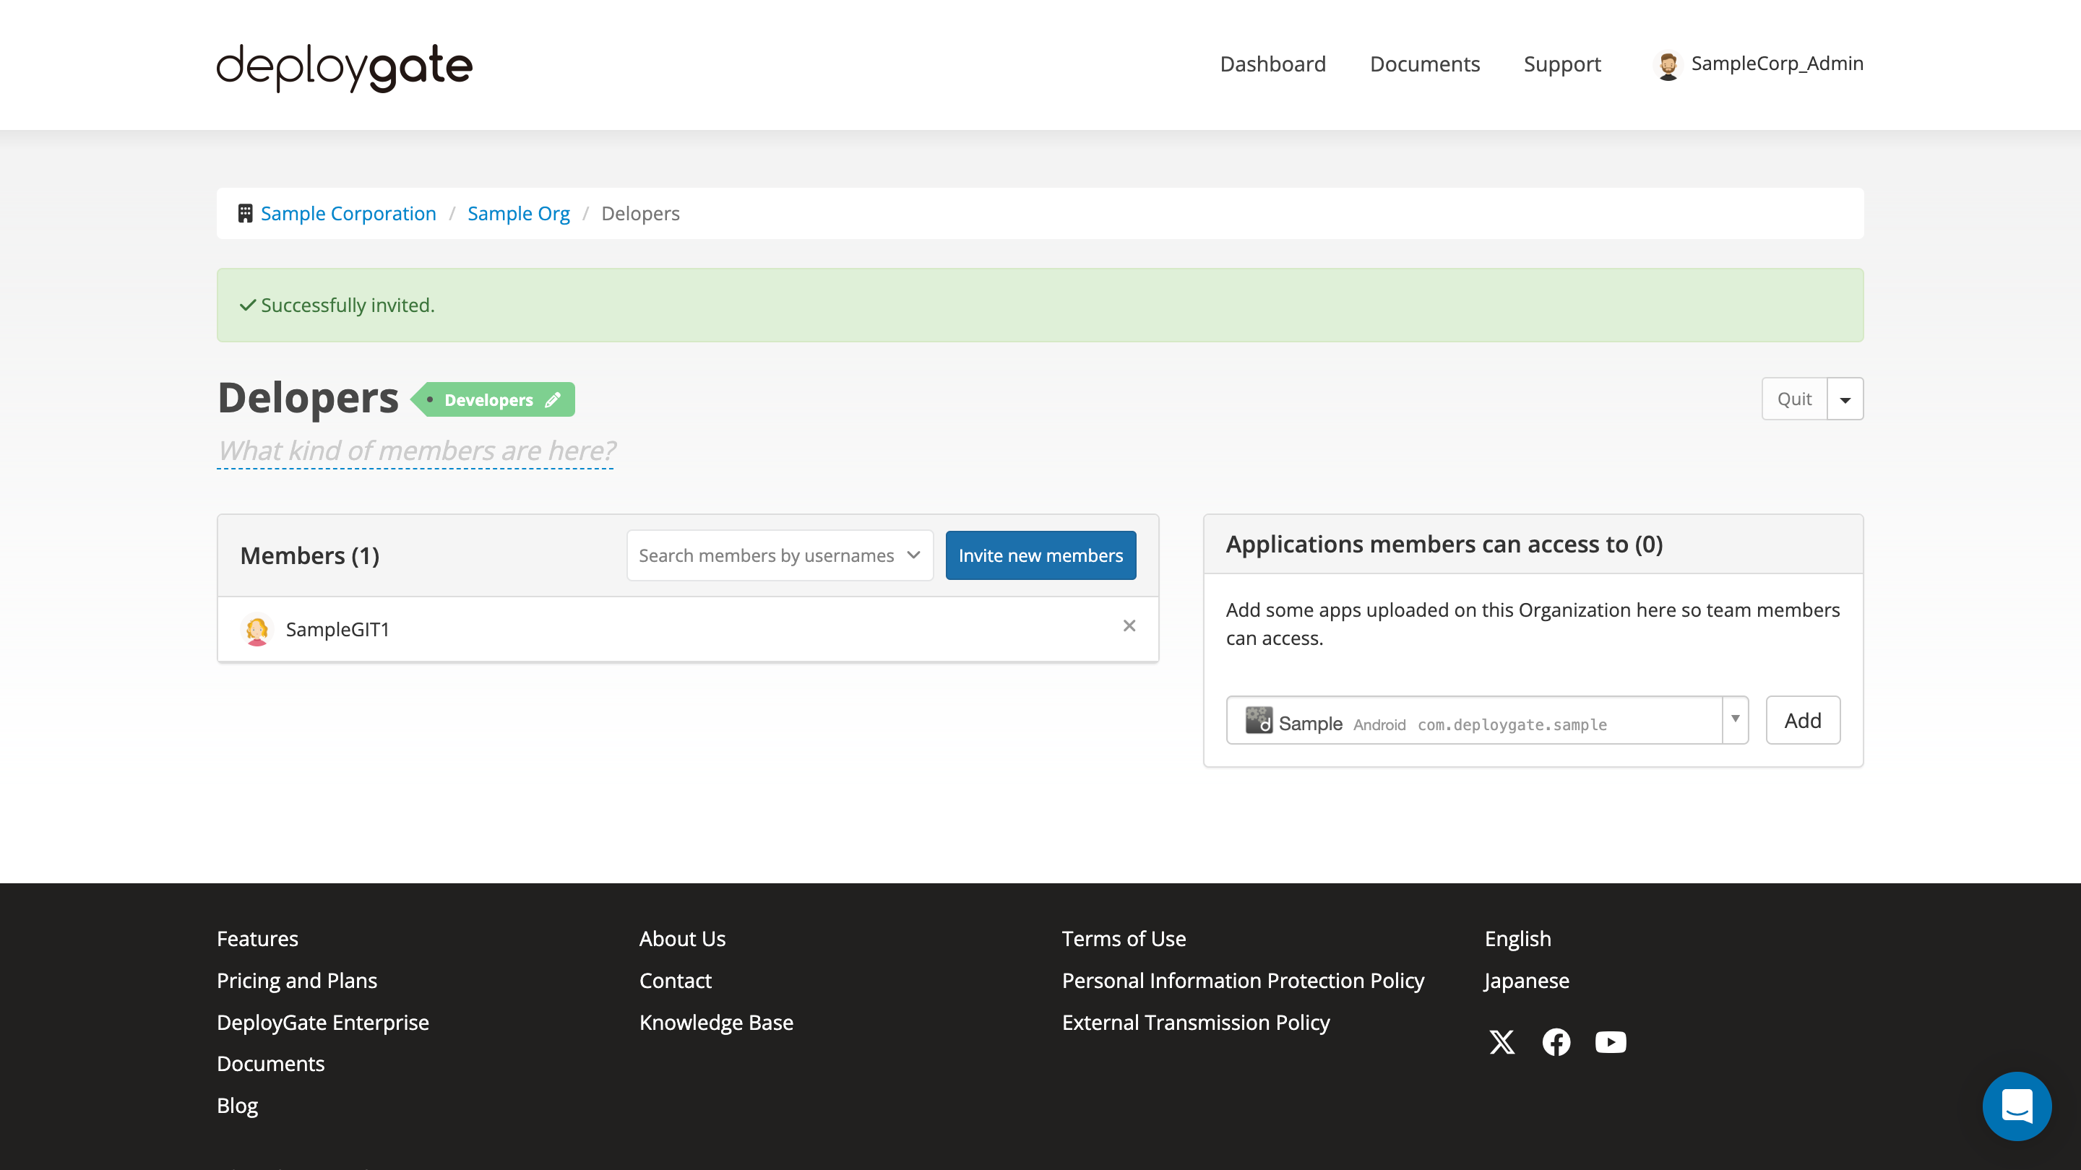Go to Sample Corporation breadcrumb link
The width and height of the screenshot is (2081, 1170).
[x=348, y=213]
